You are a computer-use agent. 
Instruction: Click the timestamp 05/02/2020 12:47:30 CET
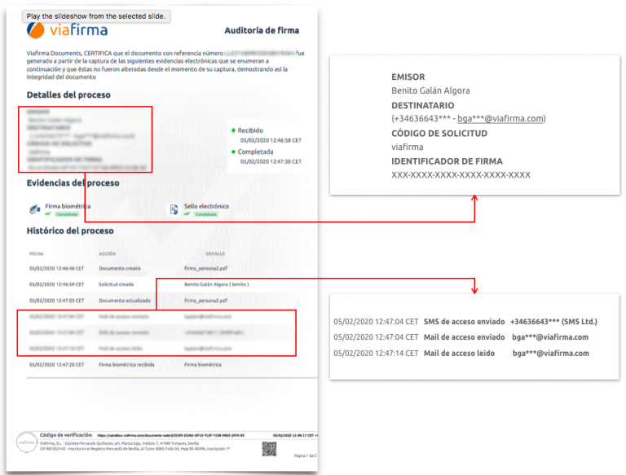(271, 161)
